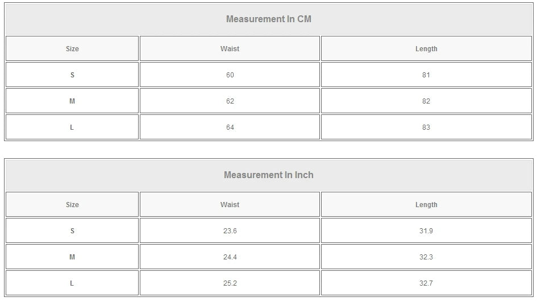The height and width of the screenshot is (301, 537).
Task: Select the Waist column header in Inch table
Action: pos(230,205)
